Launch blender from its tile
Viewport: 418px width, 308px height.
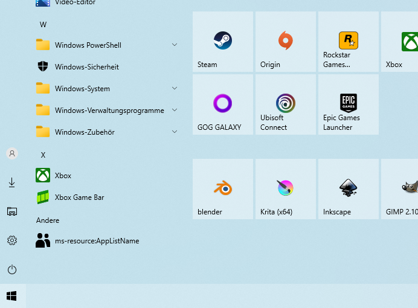click(223, 189)
